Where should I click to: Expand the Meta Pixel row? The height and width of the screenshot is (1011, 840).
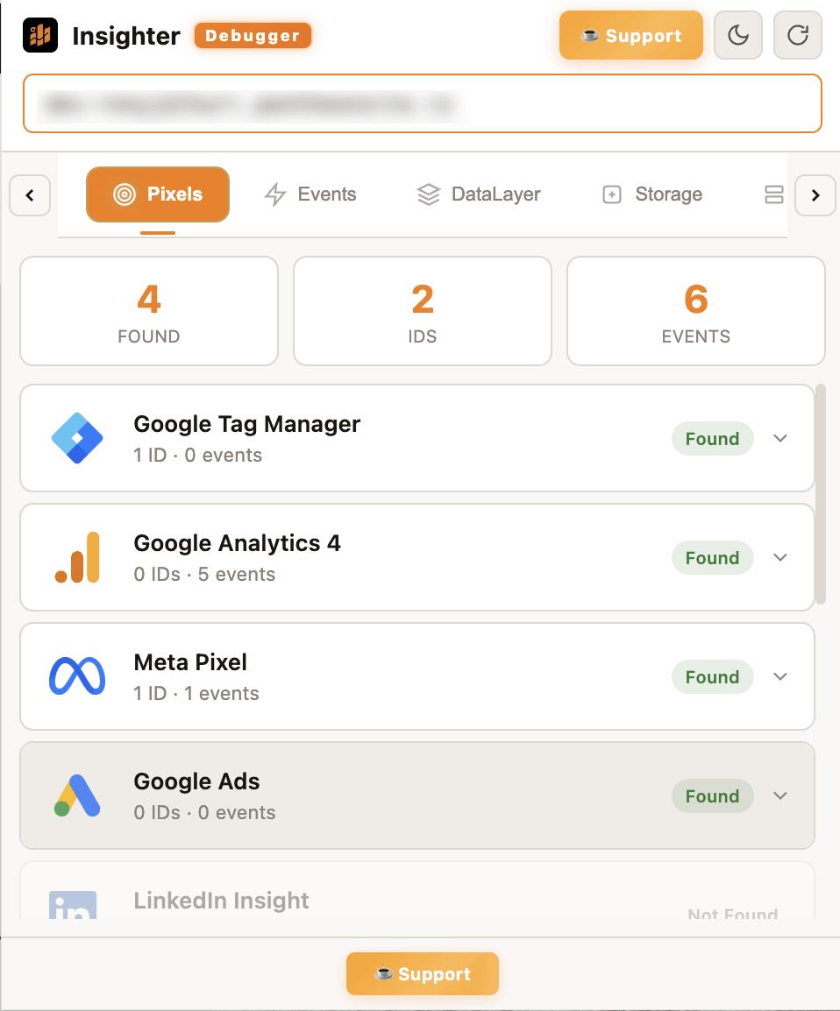click(780, 676)
